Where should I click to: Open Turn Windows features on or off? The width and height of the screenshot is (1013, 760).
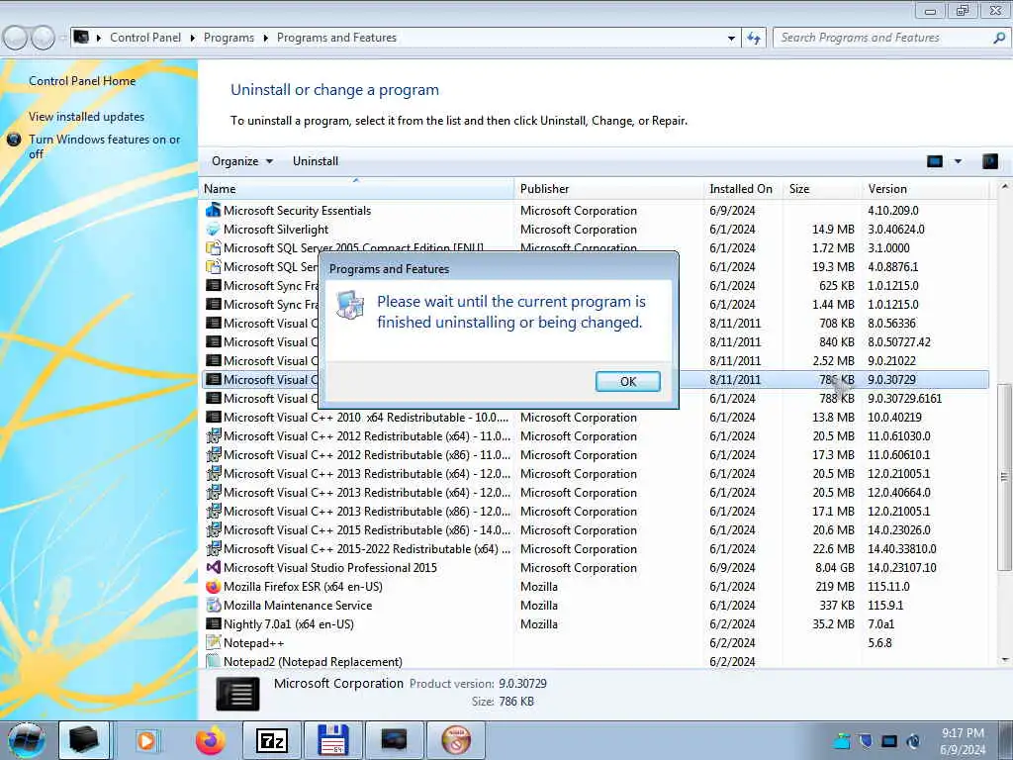(105, 146)
